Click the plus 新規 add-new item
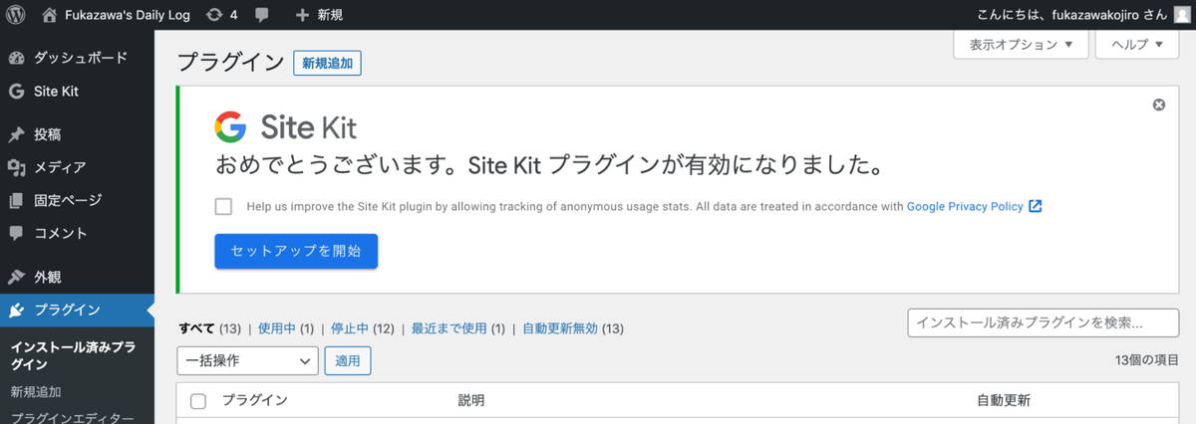Screen dimensions: 1196x424 pos(319,15)
